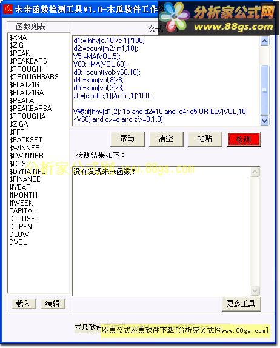The width and height of the screenshot is (280, 348).
Task: Click the app icon in title bar
Action: click(8, 9)
